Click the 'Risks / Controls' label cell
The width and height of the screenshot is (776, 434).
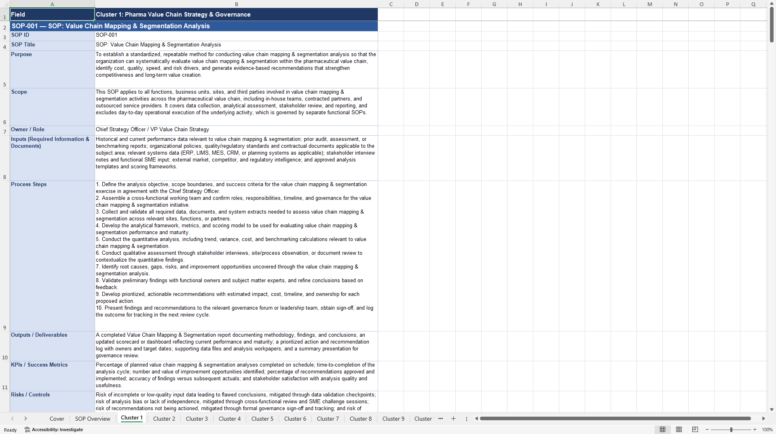52,402
